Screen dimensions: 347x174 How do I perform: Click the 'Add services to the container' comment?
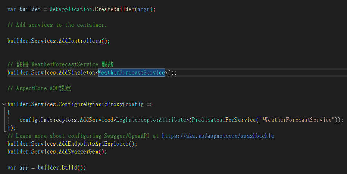point(57,25)
